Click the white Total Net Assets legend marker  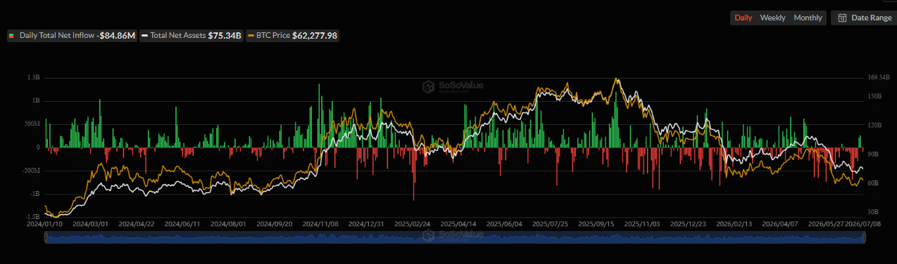point(144,35)
